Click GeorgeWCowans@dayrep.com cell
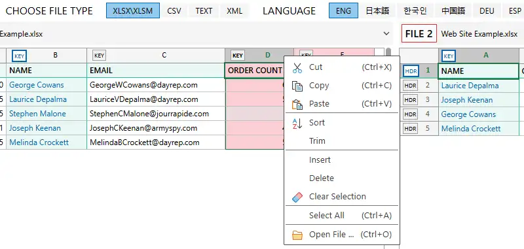 pos(156,85)
